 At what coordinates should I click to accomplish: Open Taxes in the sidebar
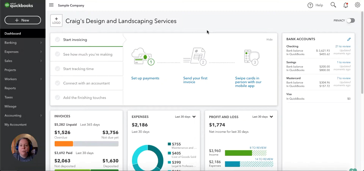[23, 97]
